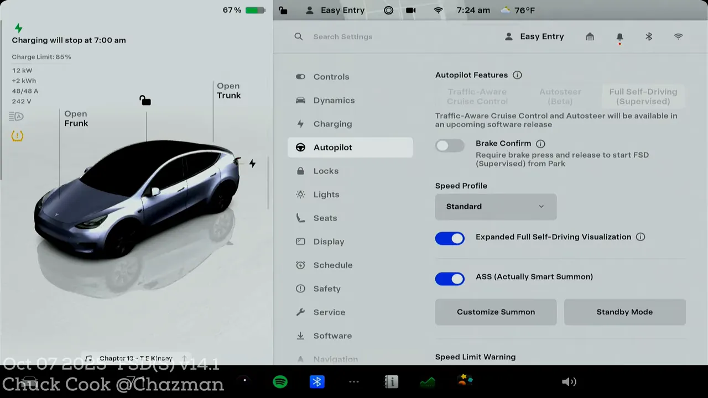
Task: Click the tire pressure warning icon
Action: 17,136
